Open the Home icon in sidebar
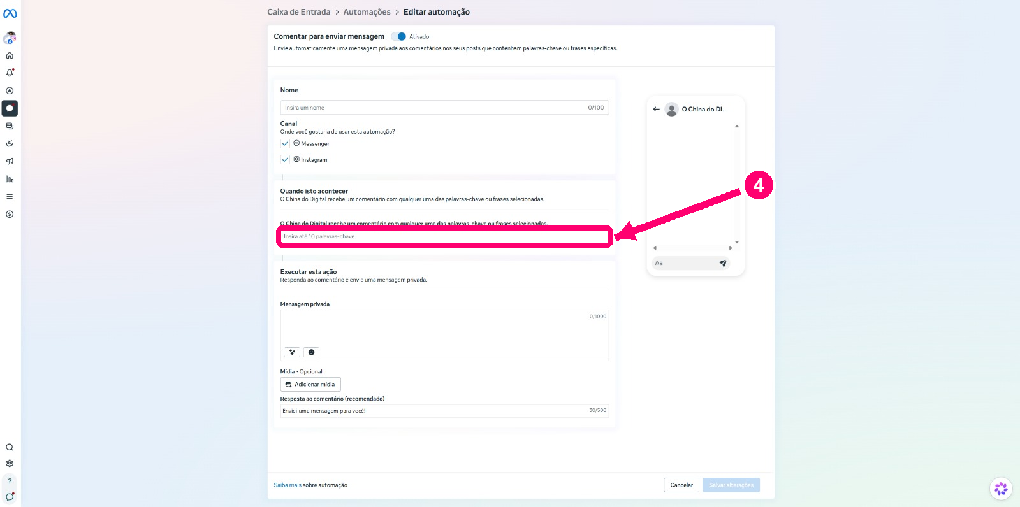 point(10,55)
